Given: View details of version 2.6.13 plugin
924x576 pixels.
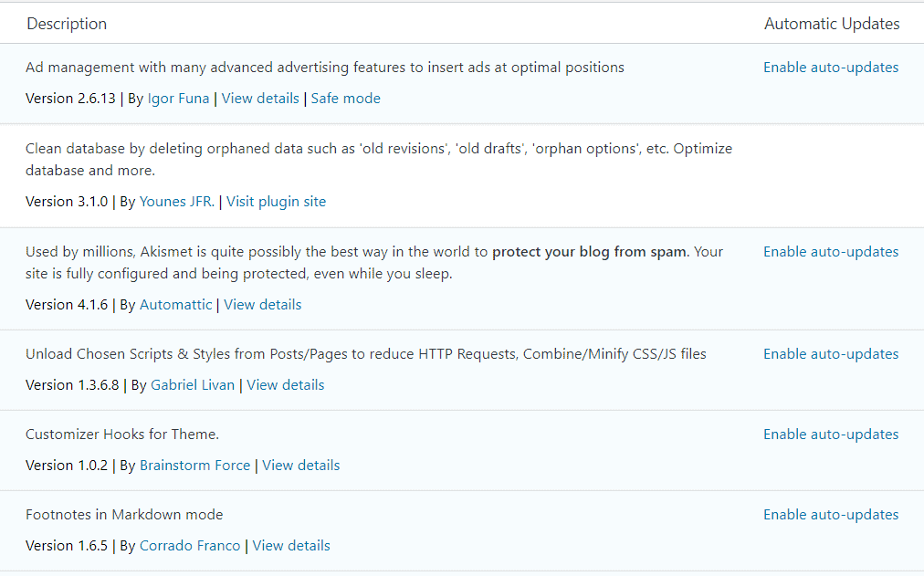Looking at the screenshot, I should click(260, 99).
